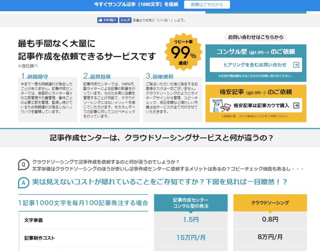This screenshot has width=320, height=251.
Task: Click the 記事作成センター コンサル型の発注 column header
Action: [191, 203]
